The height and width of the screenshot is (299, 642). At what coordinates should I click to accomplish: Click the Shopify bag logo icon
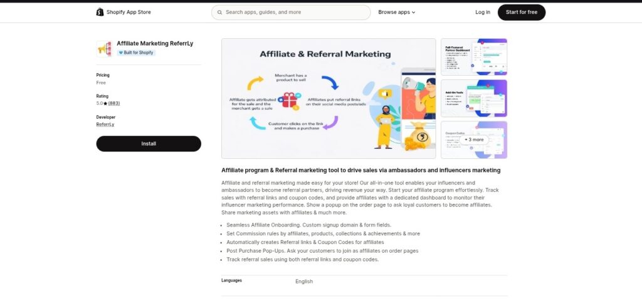[100, 12]
